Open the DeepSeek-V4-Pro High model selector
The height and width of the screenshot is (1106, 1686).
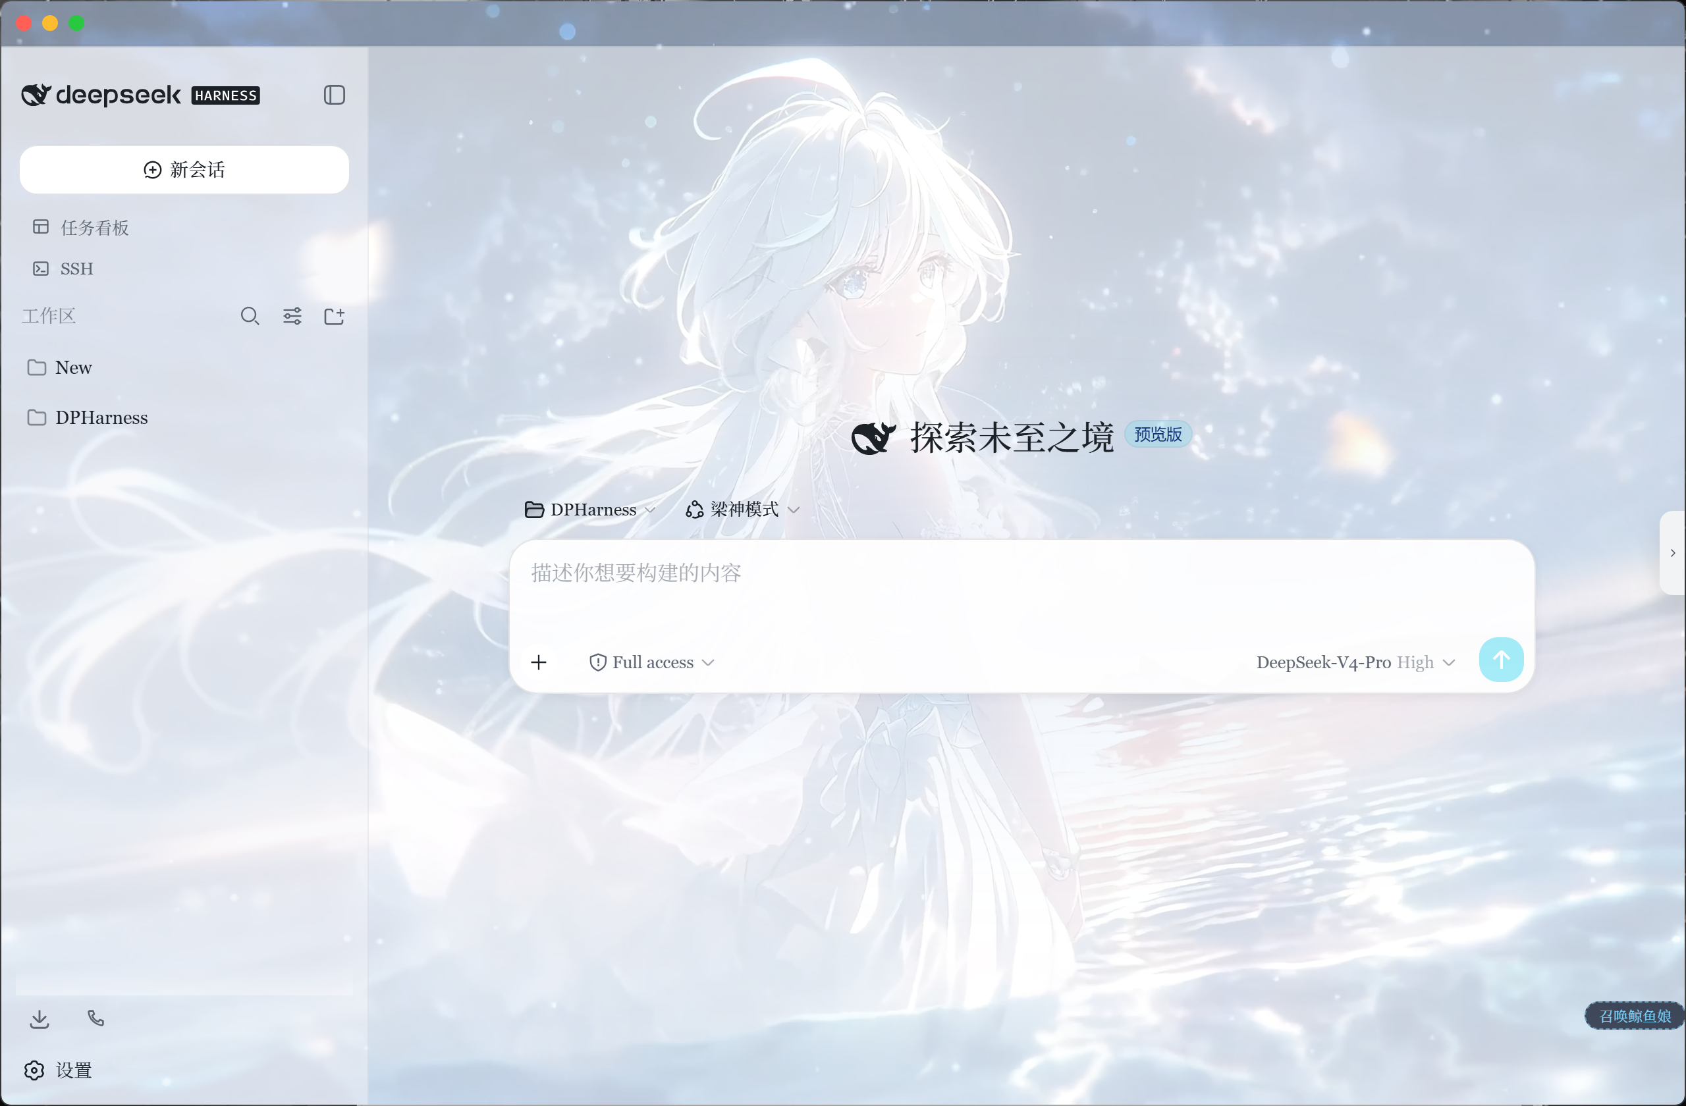point(1356,662)
